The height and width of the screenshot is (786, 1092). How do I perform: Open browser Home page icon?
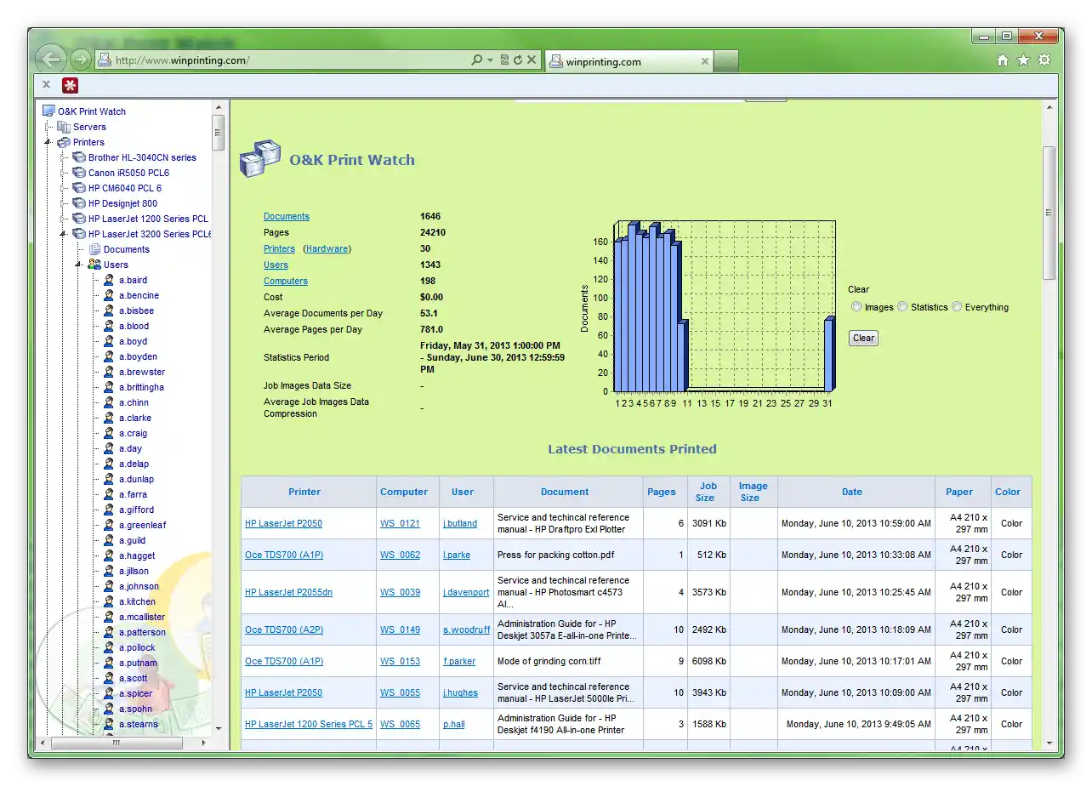point(1003,60)
